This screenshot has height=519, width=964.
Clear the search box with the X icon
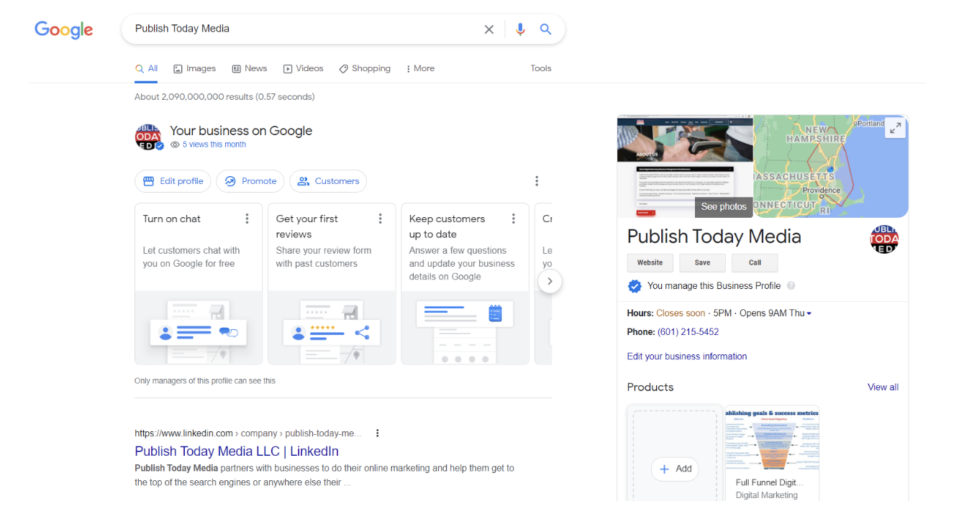[x=489, y=29]
